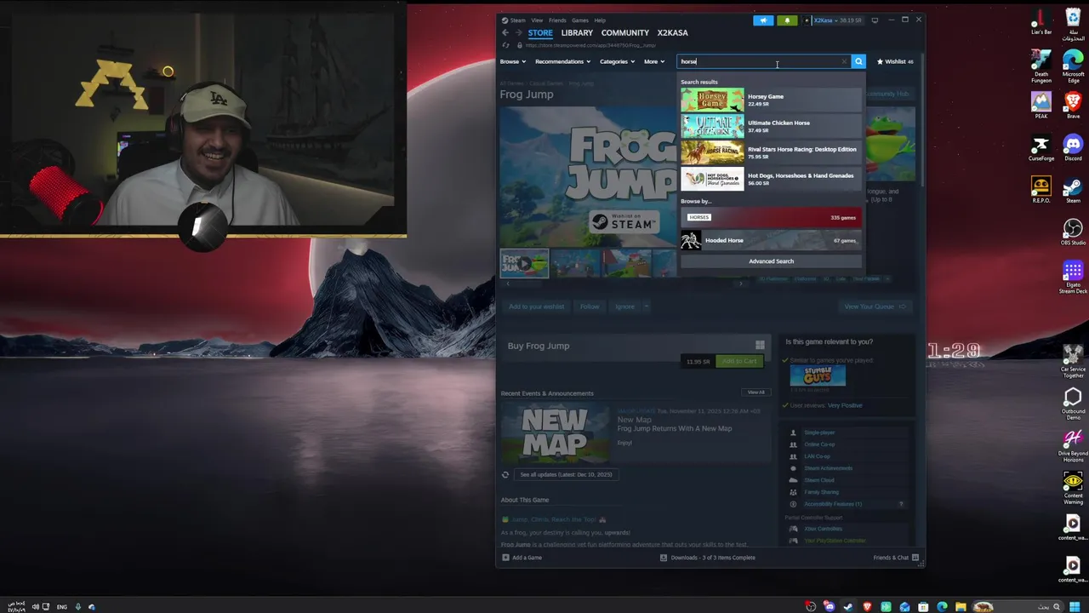1089x613 pixels.
Task: Open the Steam announcements megaphone button
Action: 763,20
